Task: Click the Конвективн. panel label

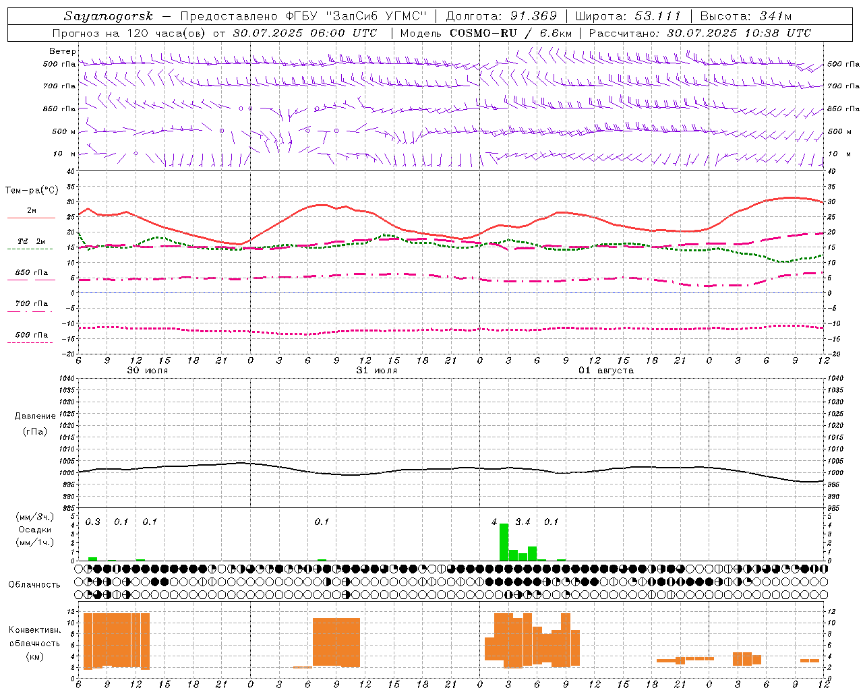Action: [35, 630]
